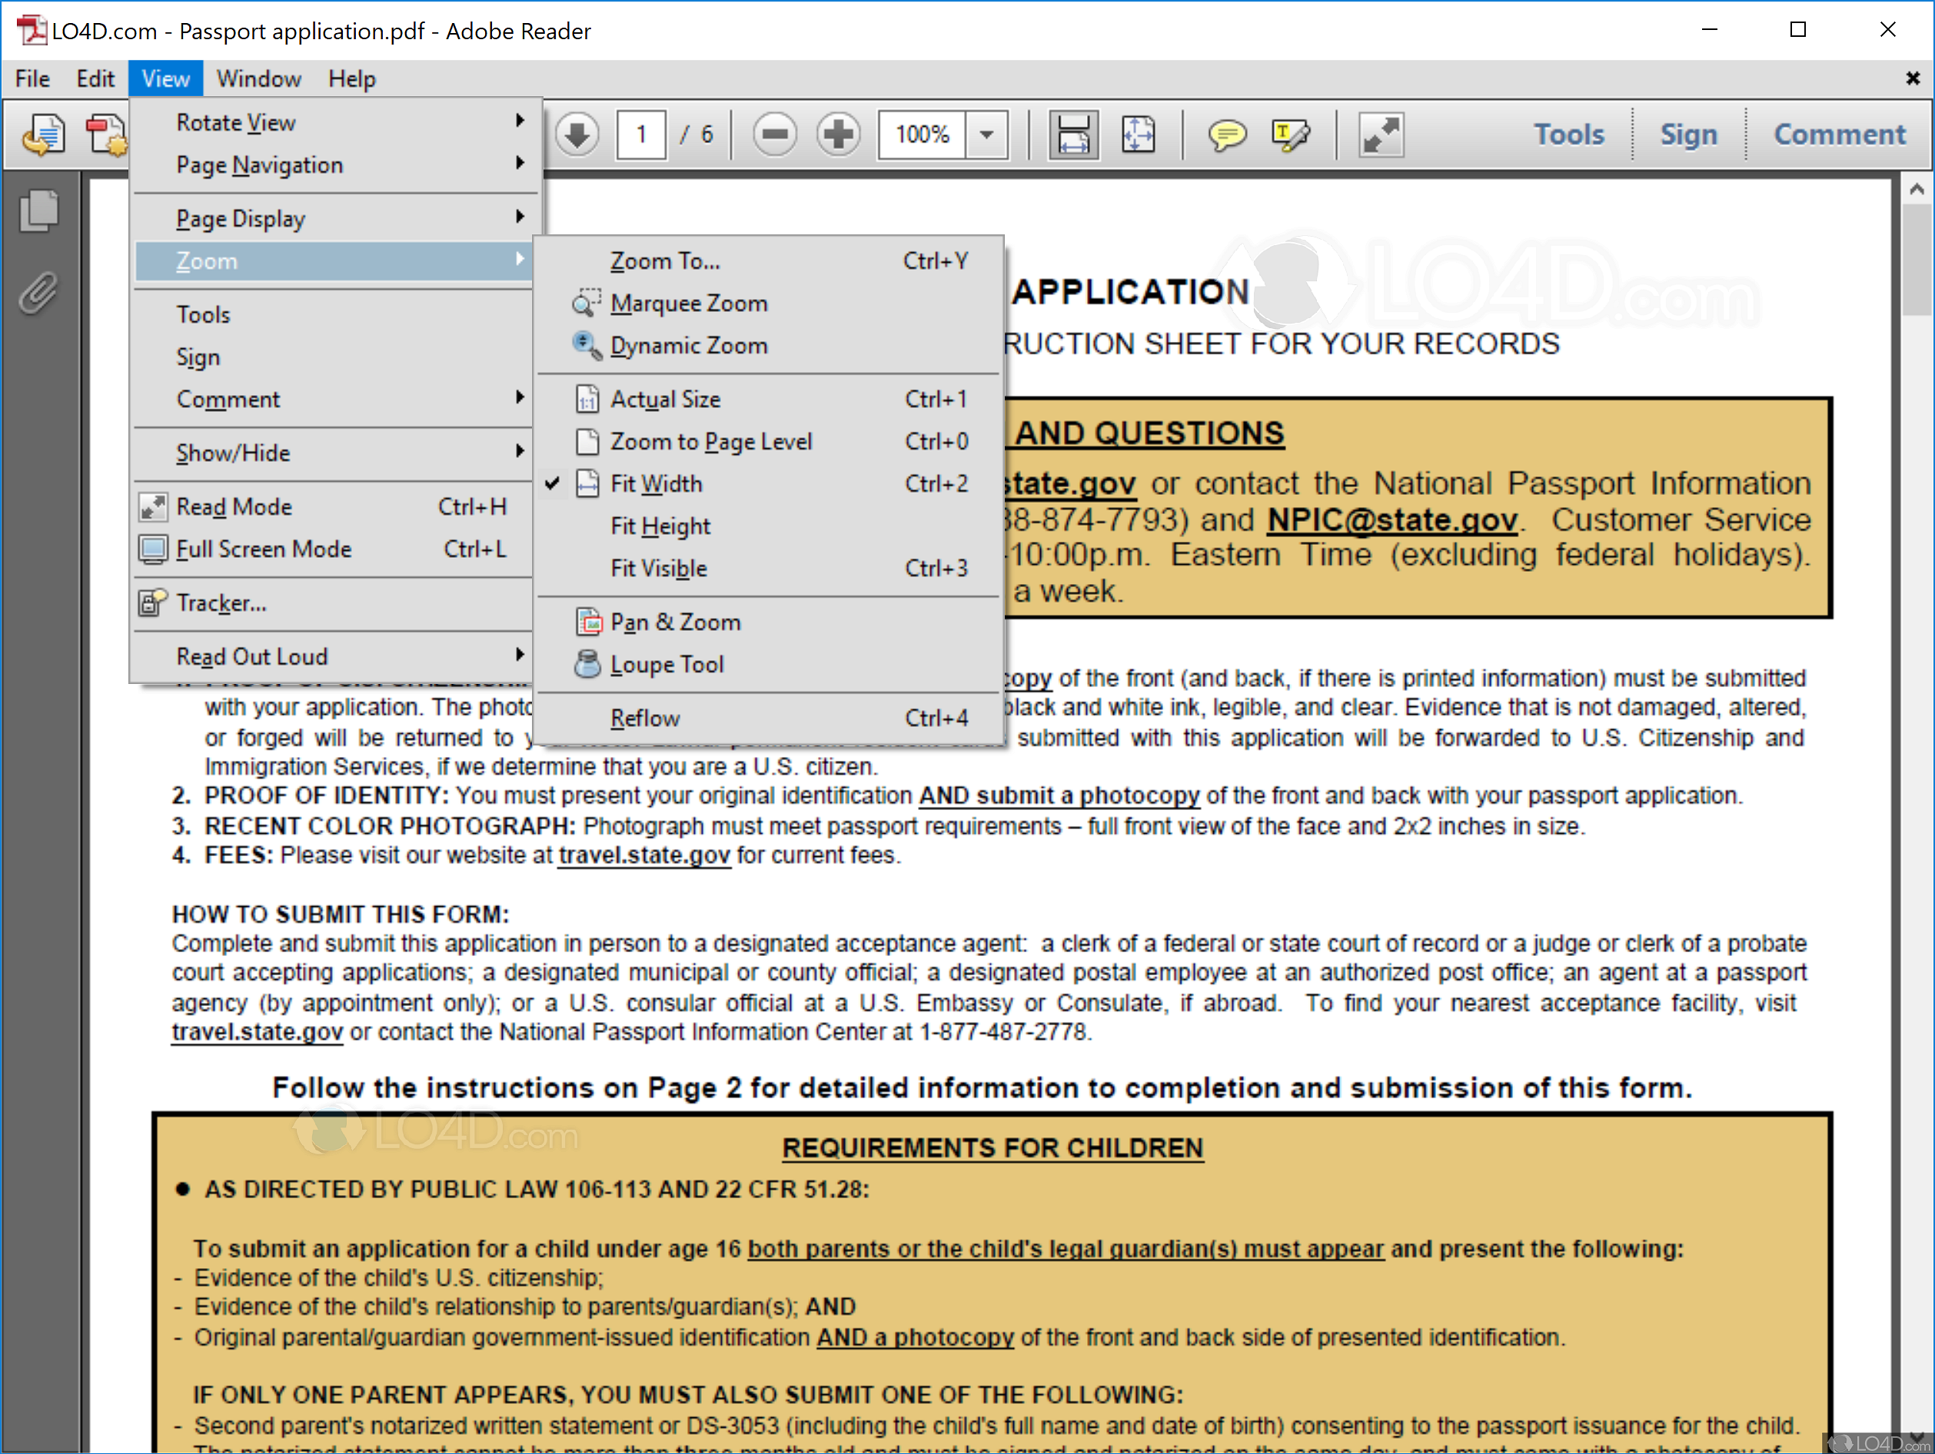Select Fit Visible zoom option

point(658,569)
